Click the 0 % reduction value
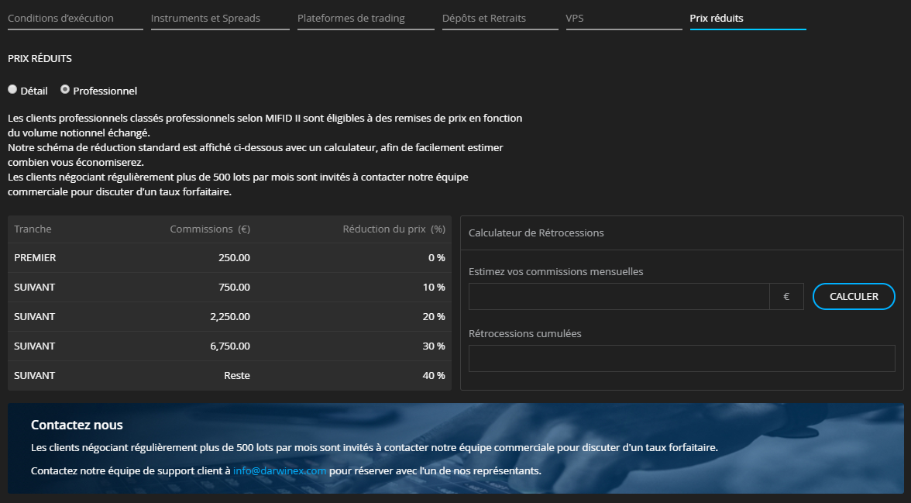Screen dimensions: 911x503 (x=436, y=257)
